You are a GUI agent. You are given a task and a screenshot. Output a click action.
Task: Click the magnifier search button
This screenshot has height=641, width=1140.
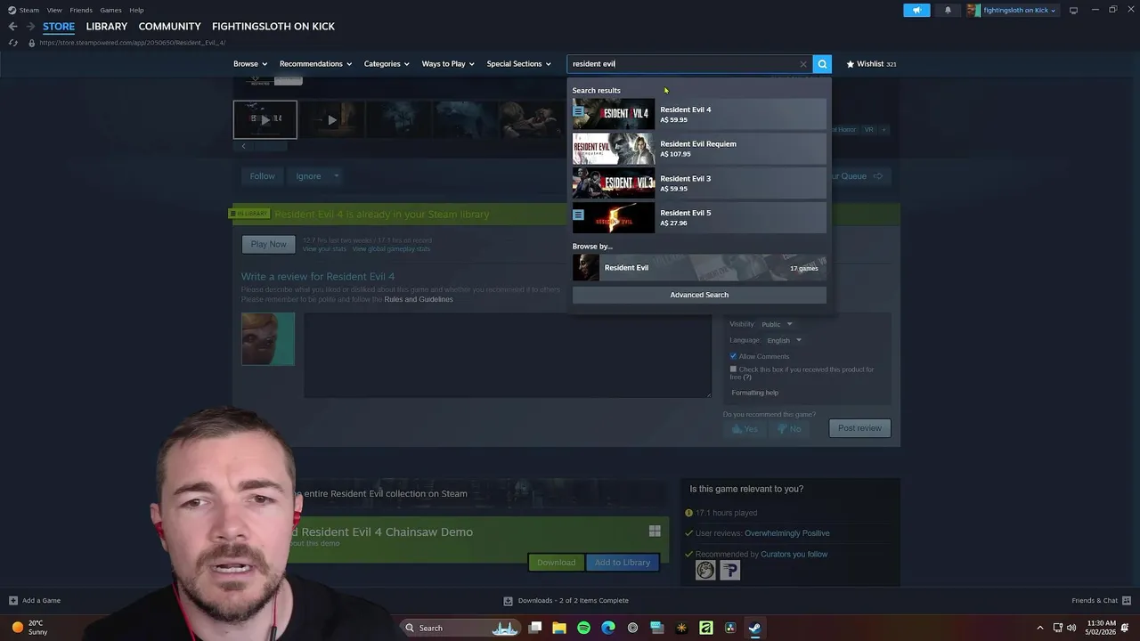coord(822,64)
